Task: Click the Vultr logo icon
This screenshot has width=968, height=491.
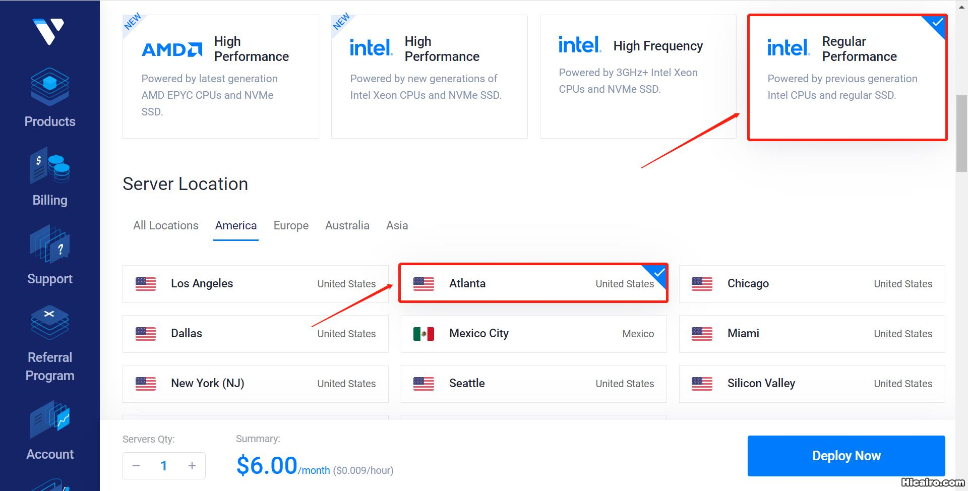Action: [x=49, y=31]
